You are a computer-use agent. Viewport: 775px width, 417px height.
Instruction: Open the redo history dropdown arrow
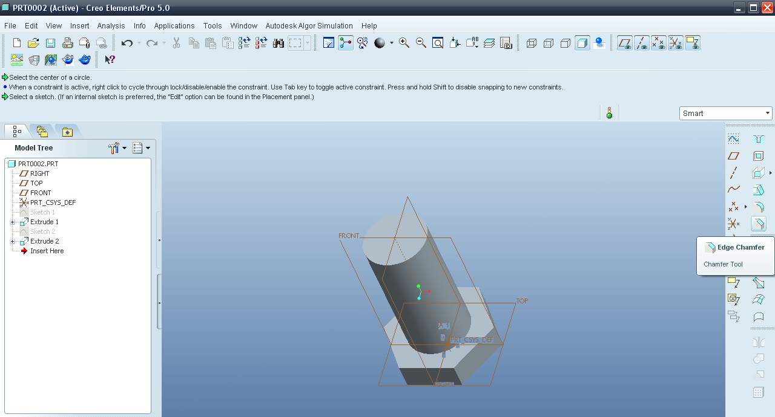[164, 43]
